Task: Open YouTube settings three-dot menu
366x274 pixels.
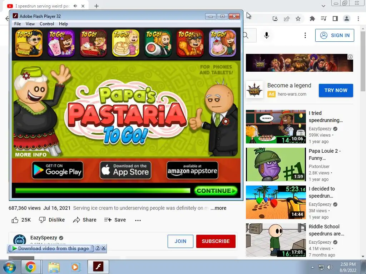Action: (x=305, y=35)
